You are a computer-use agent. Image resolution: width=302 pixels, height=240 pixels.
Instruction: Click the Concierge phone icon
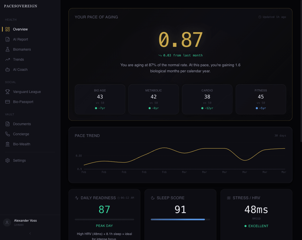point(8,134)
